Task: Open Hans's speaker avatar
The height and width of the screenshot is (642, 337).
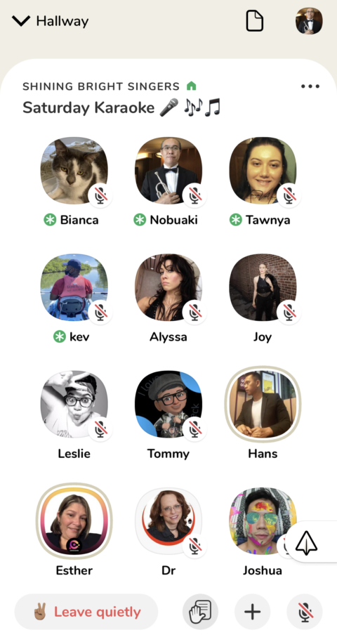Action: coord(263,404)
